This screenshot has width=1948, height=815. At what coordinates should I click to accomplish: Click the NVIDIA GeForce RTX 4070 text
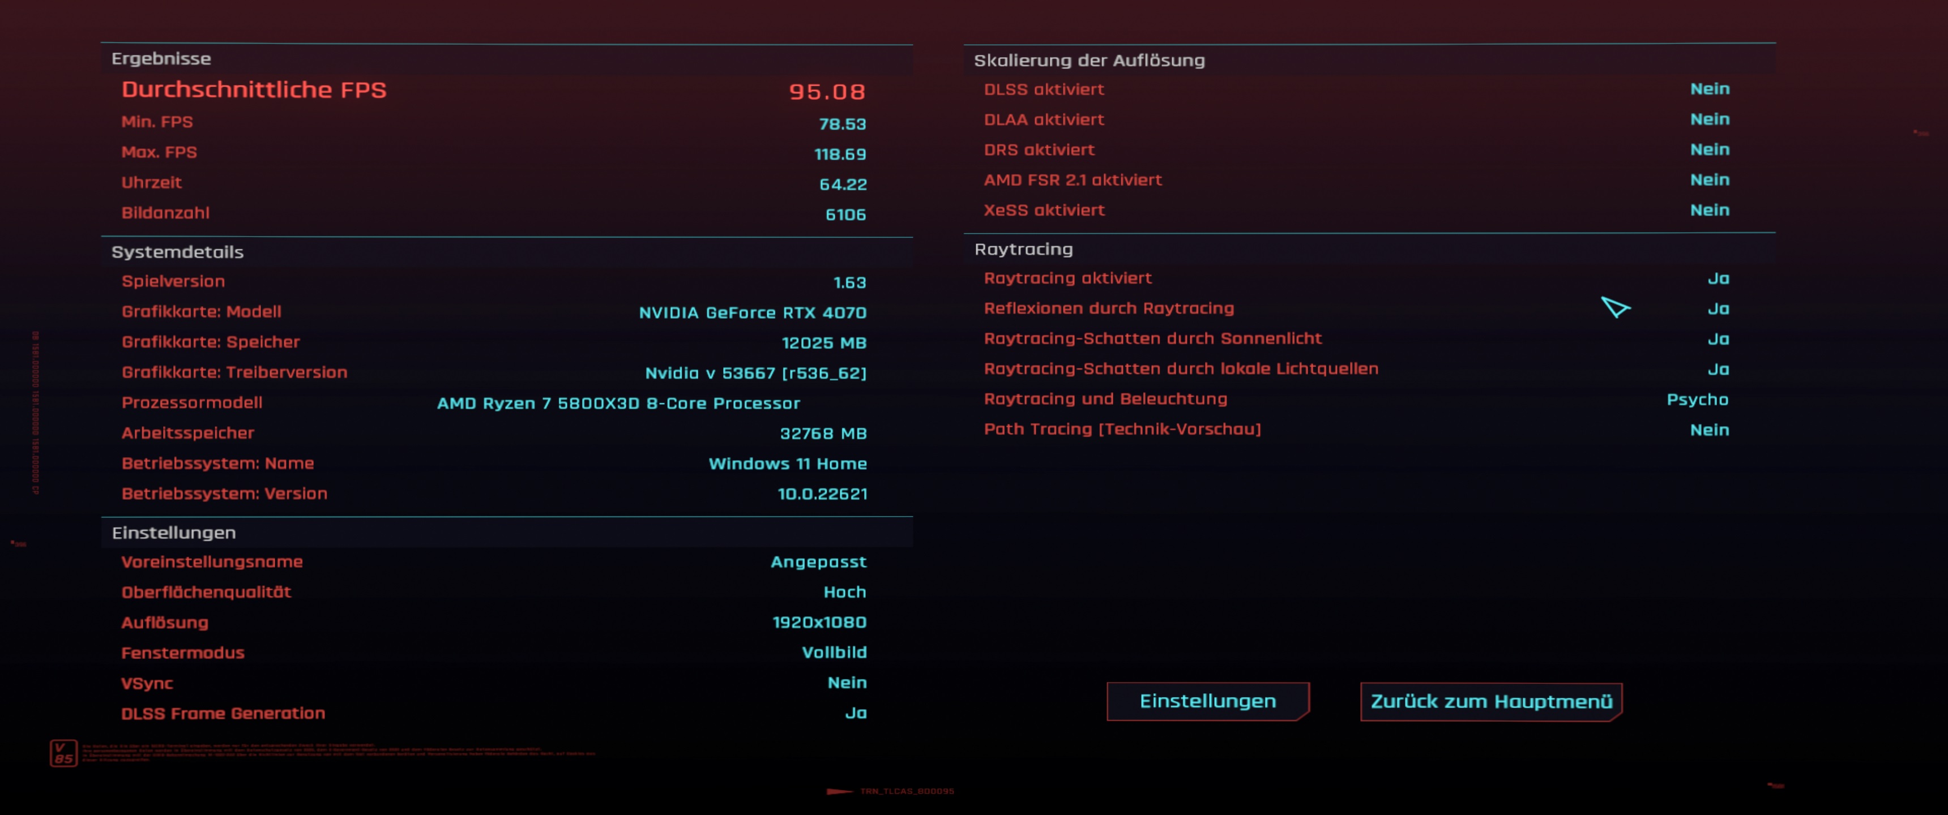tap(751, 312)
